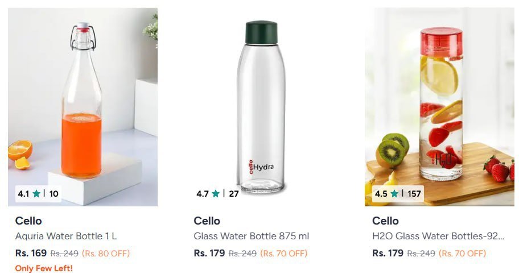
Task: Click the star icon on Hydra bottle rating
Action: 216,194
